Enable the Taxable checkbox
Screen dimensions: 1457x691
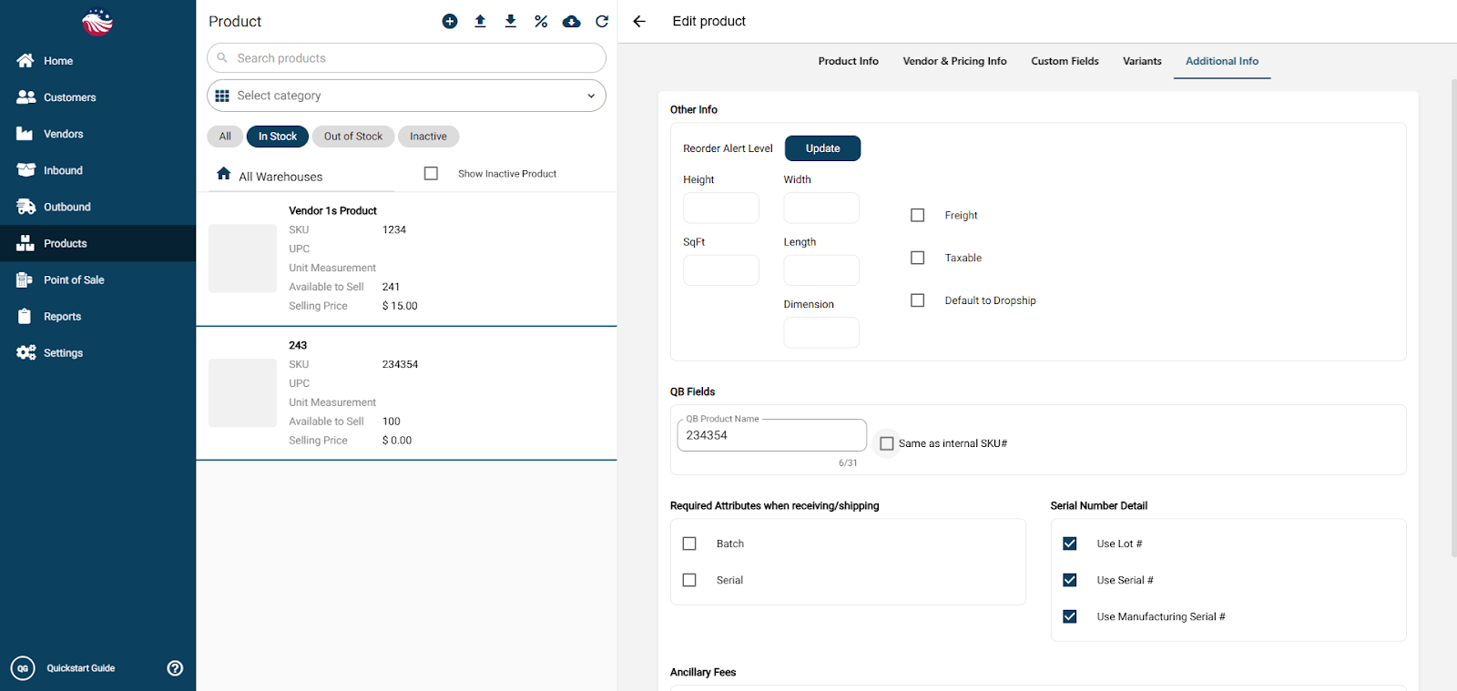[918, 258]
